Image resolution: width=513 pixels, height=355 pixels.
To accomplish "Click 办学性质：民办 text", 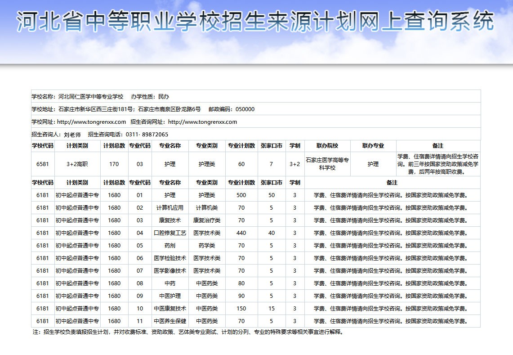I will point(150,97).
